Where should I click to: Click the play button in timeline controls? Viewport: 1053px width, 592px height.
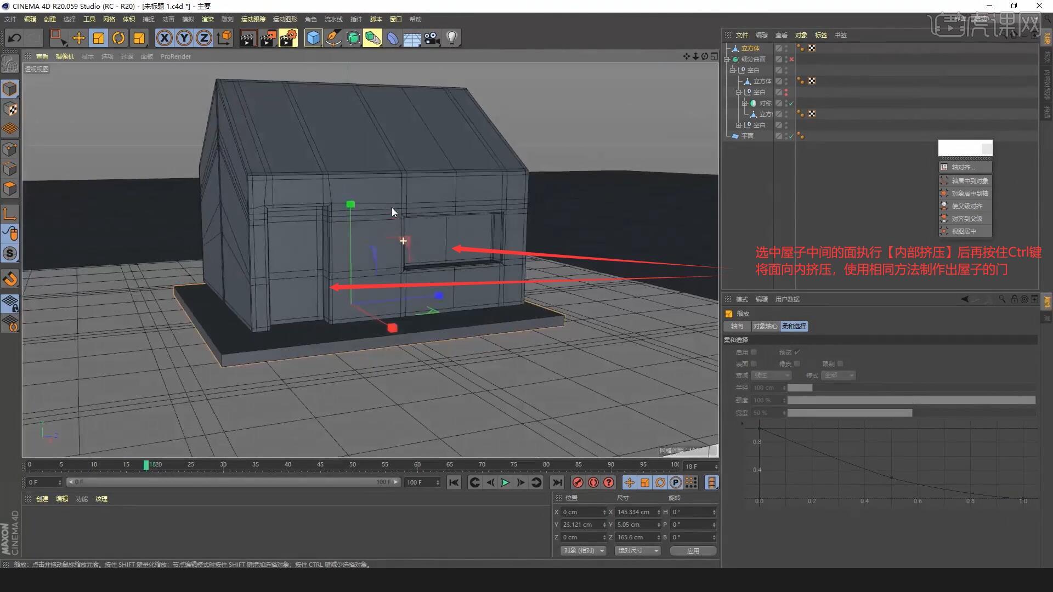[504, 482]
